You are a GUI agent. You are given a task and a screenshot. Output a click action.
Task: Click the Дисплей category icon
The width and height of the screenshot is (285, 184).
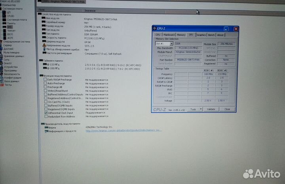1,49
